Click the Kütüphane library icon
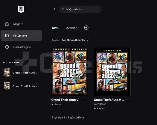 coord(7,35)
